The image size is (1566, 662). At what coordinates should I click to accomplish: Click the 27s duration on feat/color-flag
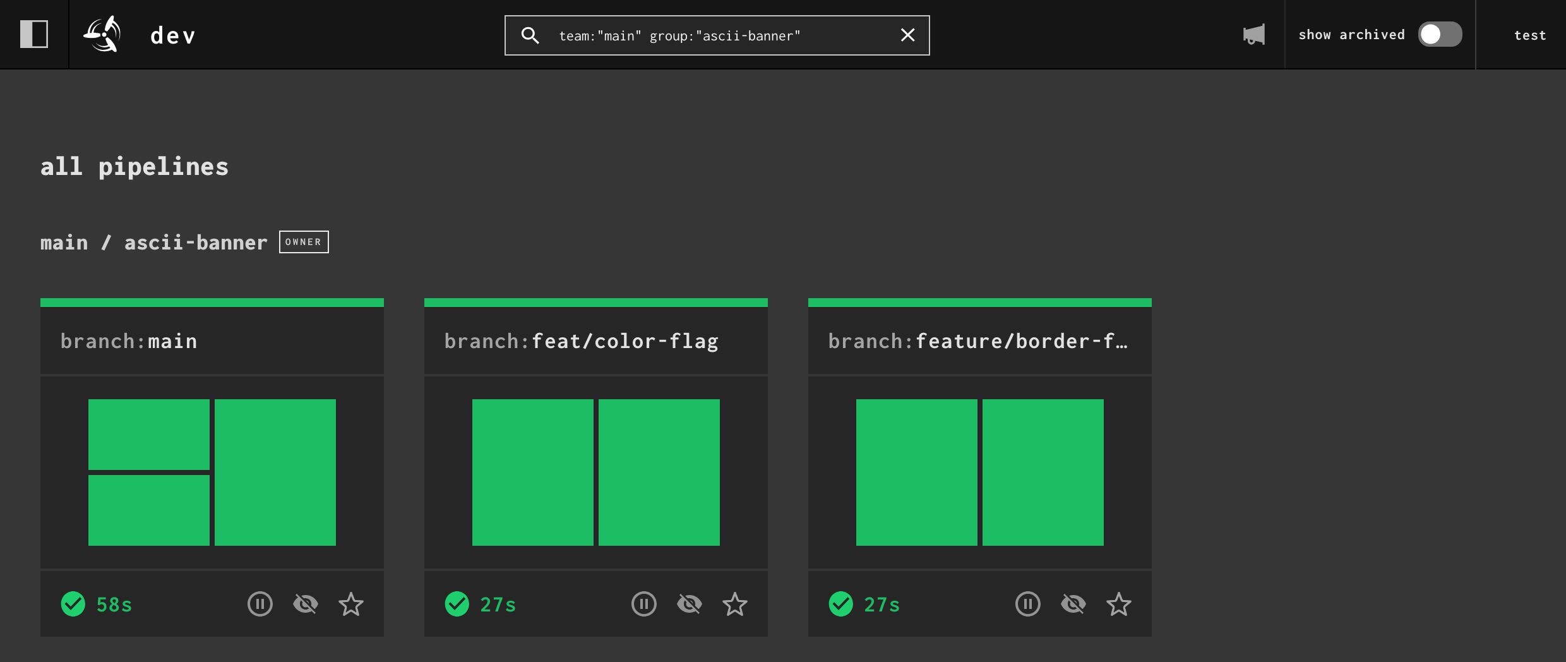(498, 605)
